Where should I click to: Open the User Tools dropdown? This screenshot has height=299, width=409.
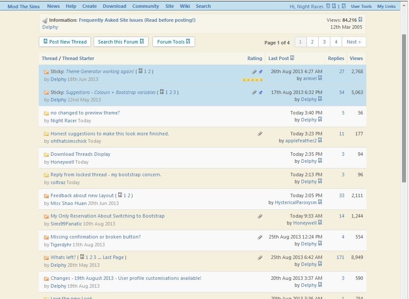click(x=361, y=6)
